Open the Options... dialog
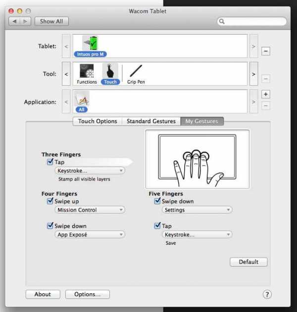The image size is (297, 312). point(88,294)
